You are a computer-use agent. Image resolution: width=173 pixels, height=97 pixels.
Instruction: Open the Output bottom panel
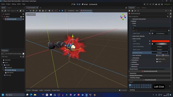28,90
